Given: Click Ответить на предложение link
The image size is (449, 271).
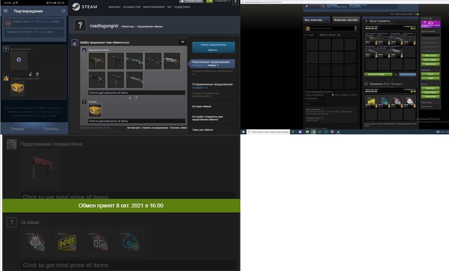Looking at the screenshot, I should [155, 128].
